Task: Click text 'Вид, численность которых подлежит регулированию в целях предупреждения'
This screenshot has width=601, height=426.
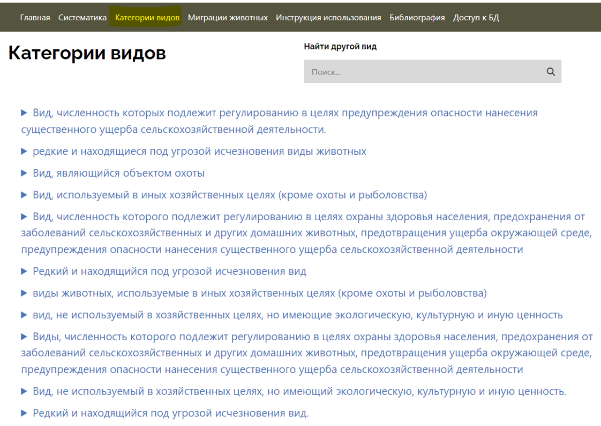Action: tap(230, 113)
